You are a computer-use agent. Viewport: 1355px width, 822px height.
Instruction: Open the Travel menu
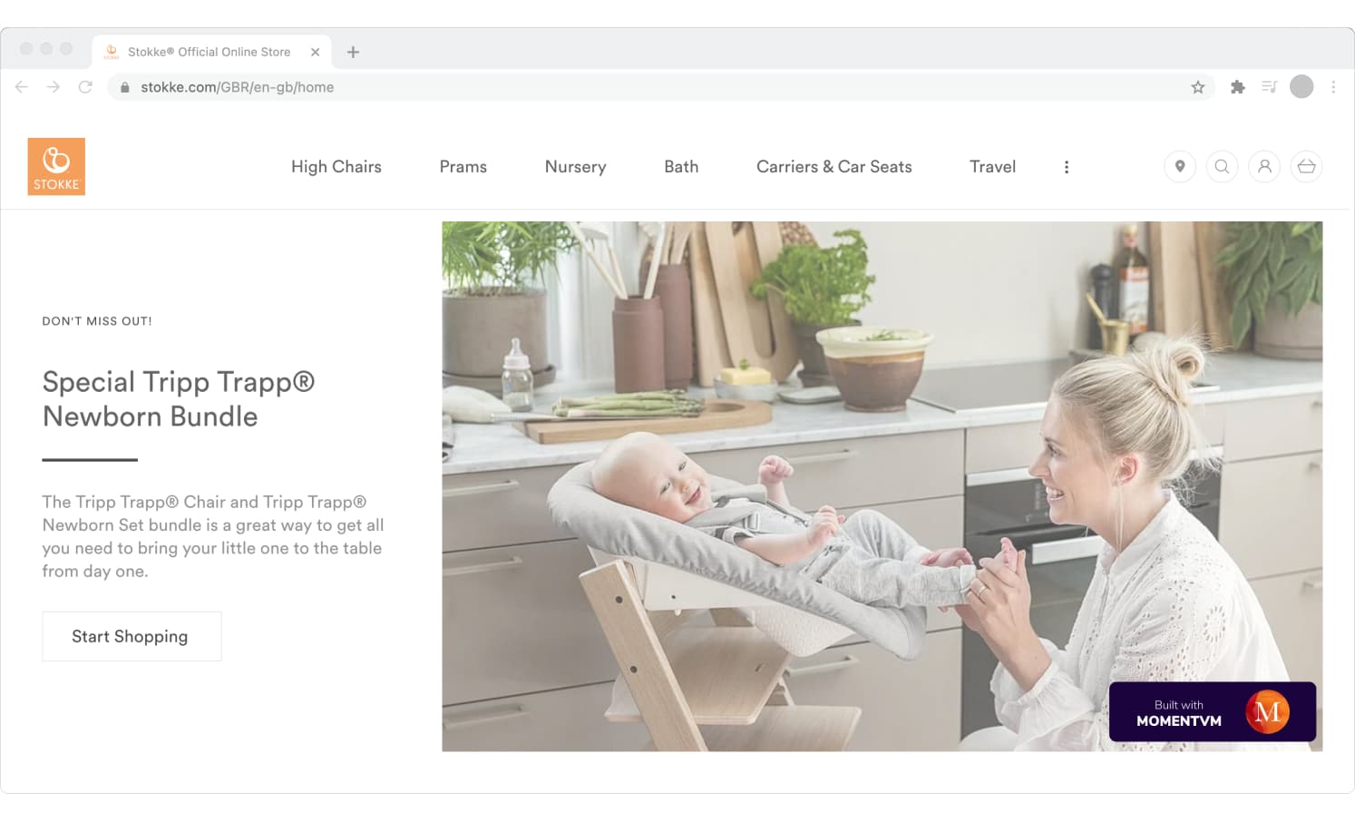click(992, 167)
